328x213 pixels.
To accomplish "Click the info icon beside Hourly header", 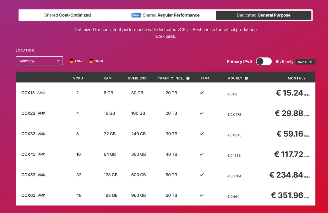I will pos(246,78).
